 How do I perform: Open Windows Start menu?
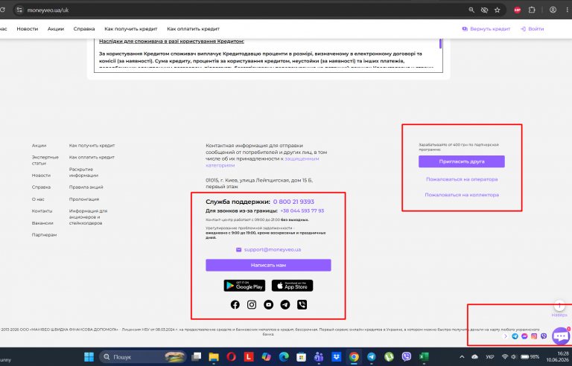(x=89, y=357)
